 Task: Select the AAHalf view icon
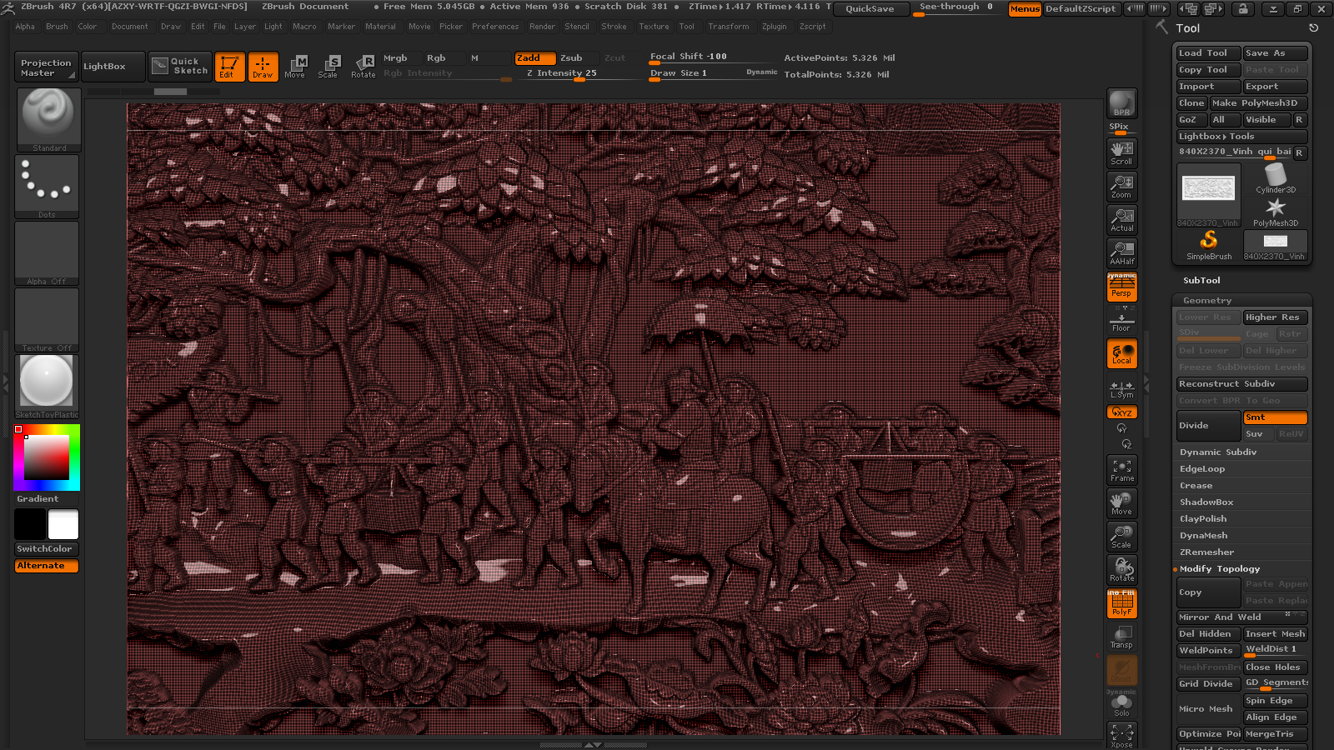1121,250
